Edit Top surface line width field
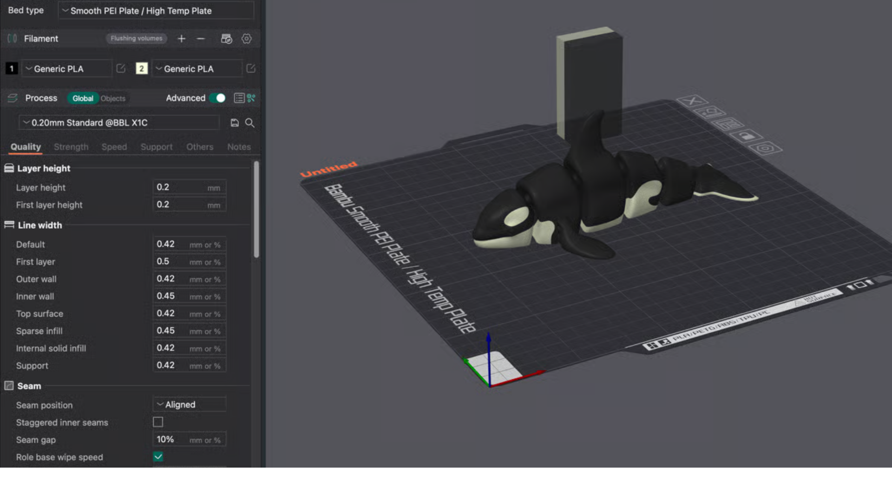Image resolution: width=892 pixels, height=502 pixels. pos(190,313)
